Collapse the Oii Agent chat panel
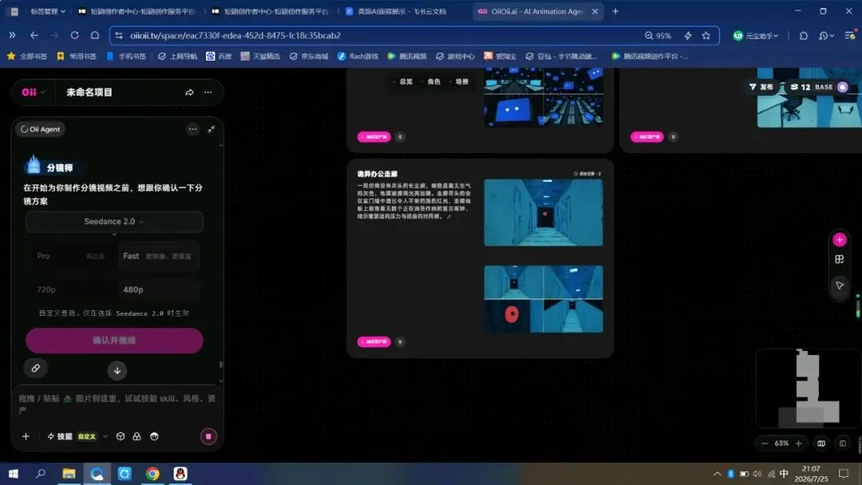The image size is (862, 485). 211,129
